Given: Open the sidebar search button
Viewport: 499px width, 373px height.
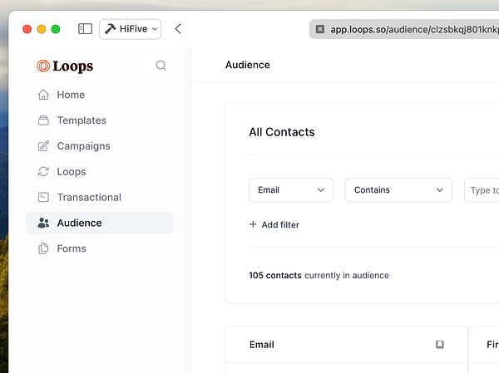Looking at the screenshot, I should (161, 66).
